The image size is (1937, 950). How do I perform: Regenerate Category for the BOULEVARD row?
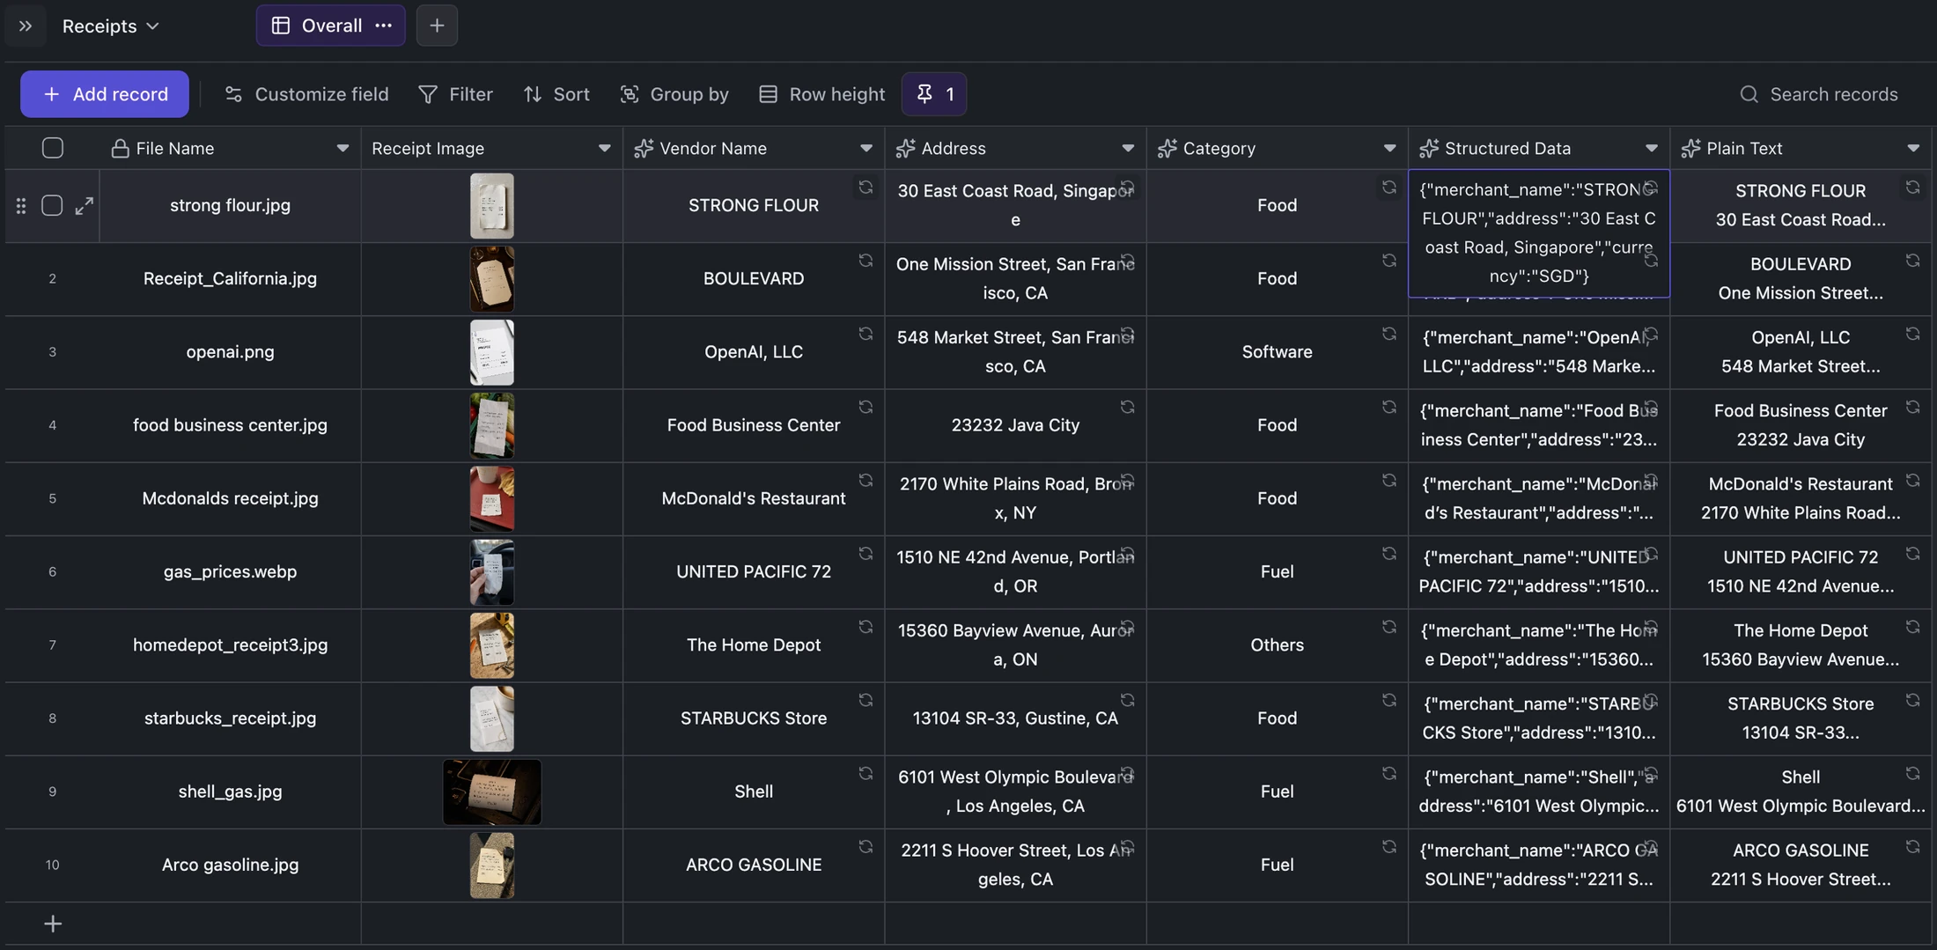(1388, 261)
